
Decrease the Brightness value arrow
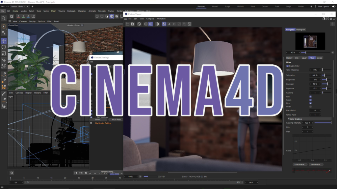click(310, 80)
